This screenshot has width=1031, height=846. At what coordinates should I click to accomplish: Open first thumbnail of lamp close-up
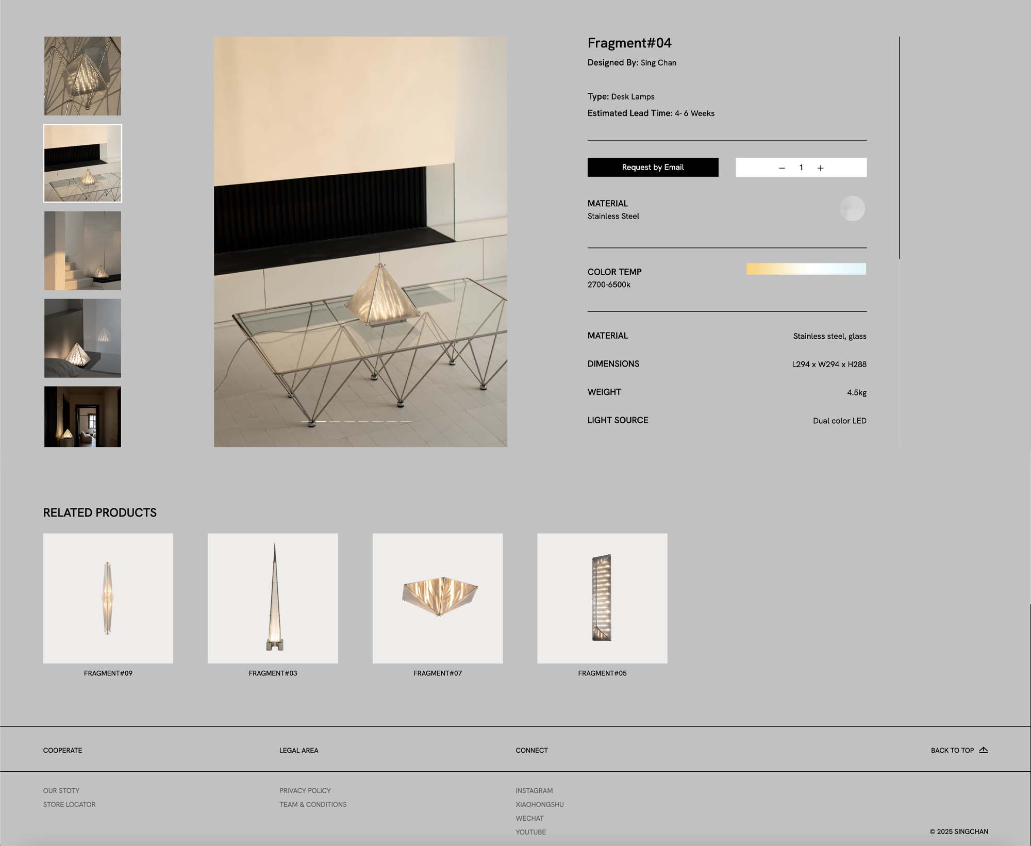82,76
